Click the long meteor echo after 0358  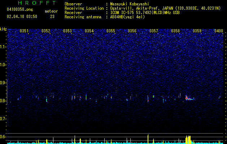pyautogui.click(x=189, y=98)
